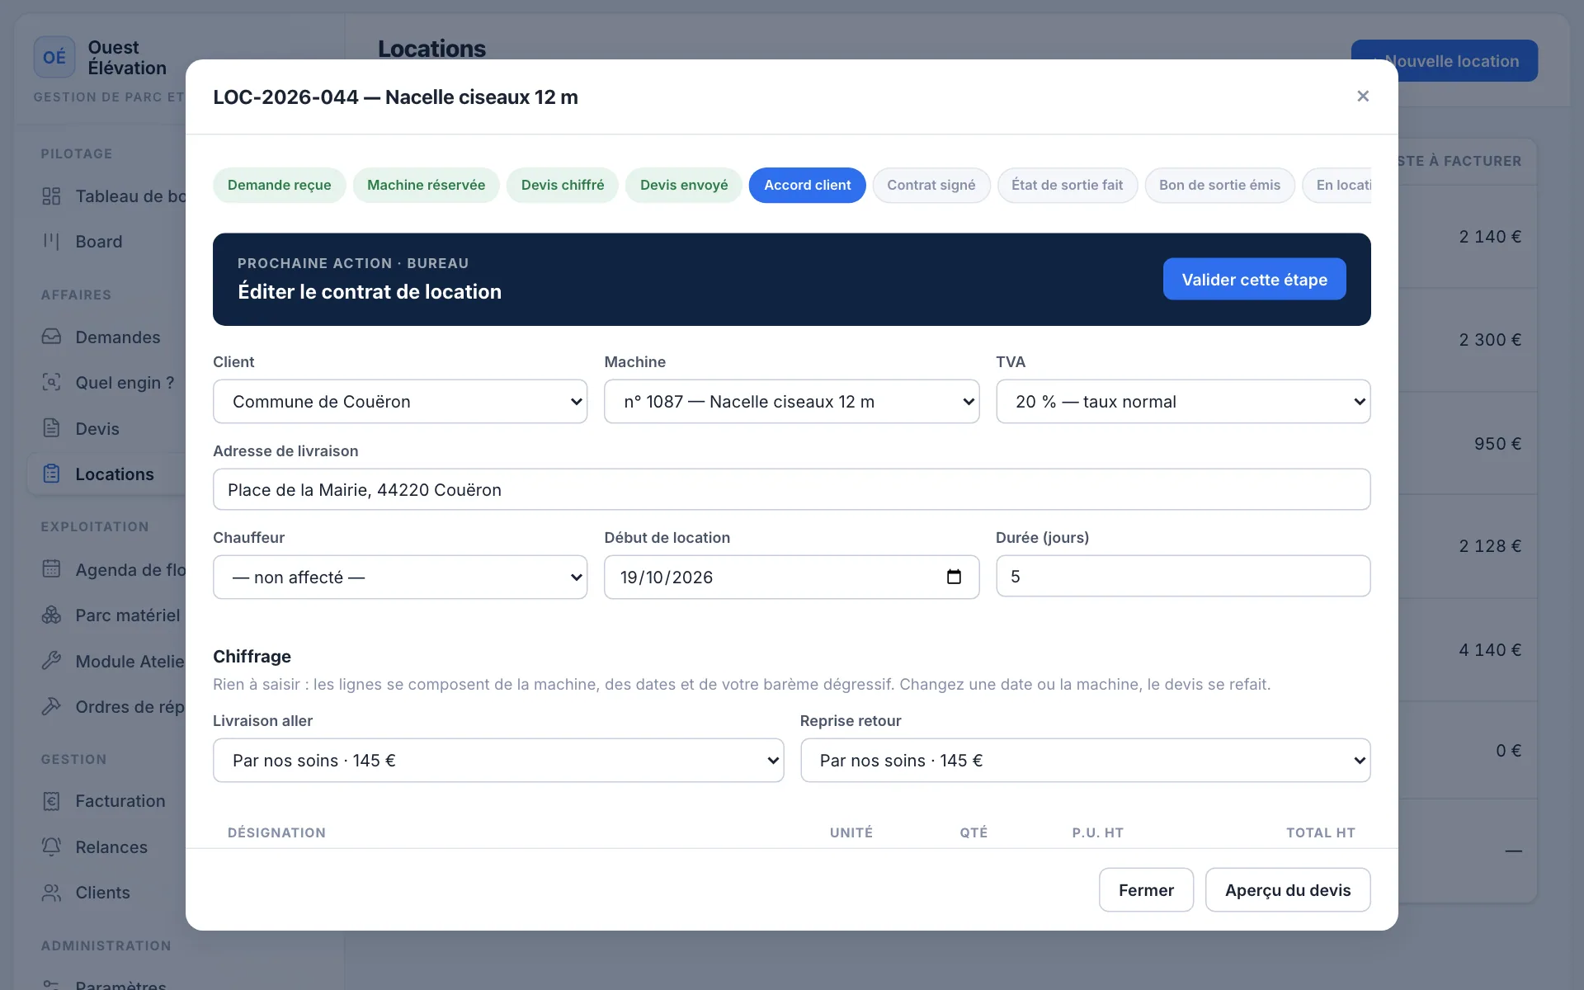The image size is (1584, 990).
Task: Open the date picker calendar icon
Action: pyautogui.click(x=954, y=577)
